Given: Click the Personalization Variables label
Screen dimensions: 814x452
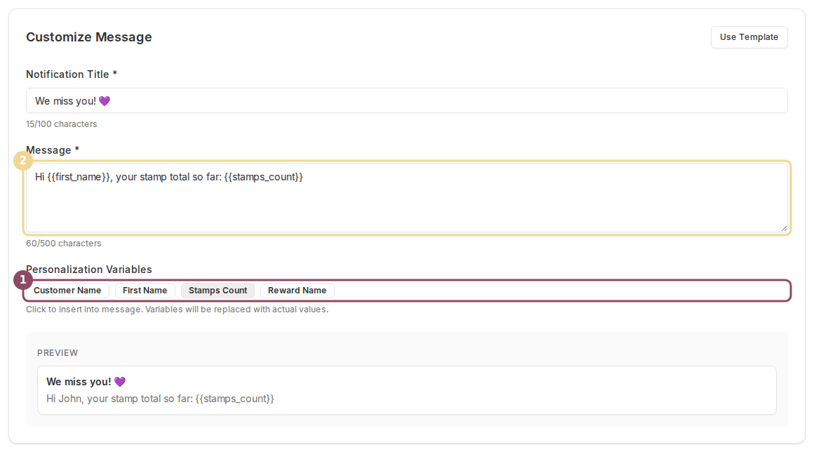Looking at the screenshot, I should click(89, 270).
